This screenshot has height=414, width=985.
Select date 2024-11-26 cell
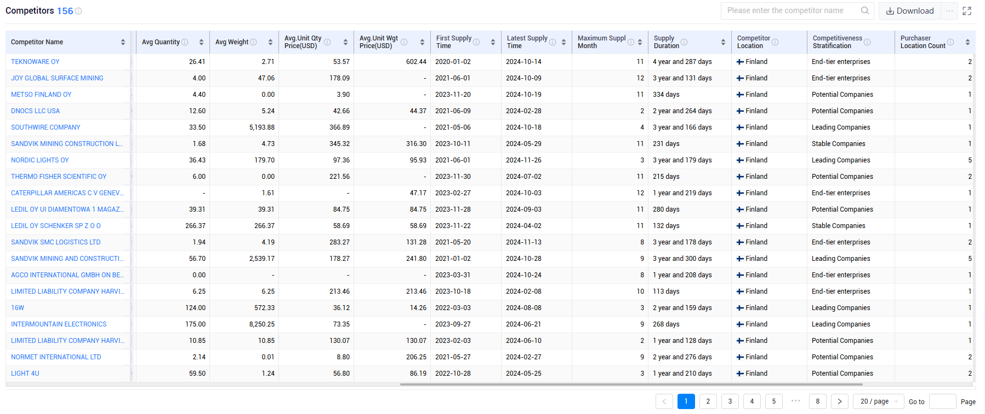[x=523, y=160]
